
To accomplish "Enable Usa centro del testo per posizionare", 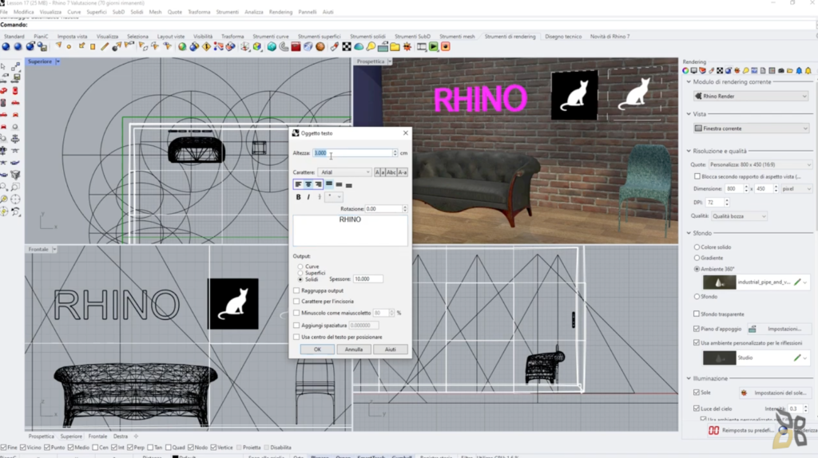I will (x=296, y=338).
